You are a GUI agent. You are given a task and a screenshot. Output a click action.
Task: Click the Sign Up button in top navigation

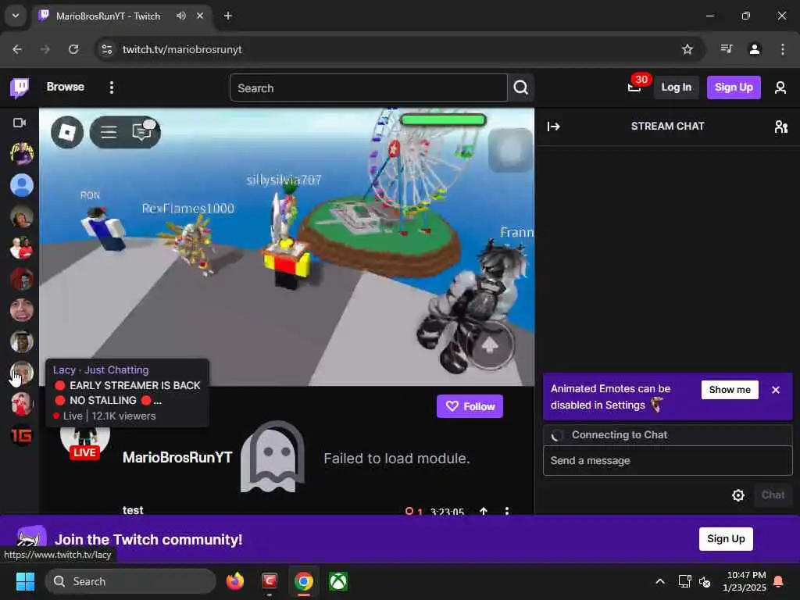coord(733,87)
